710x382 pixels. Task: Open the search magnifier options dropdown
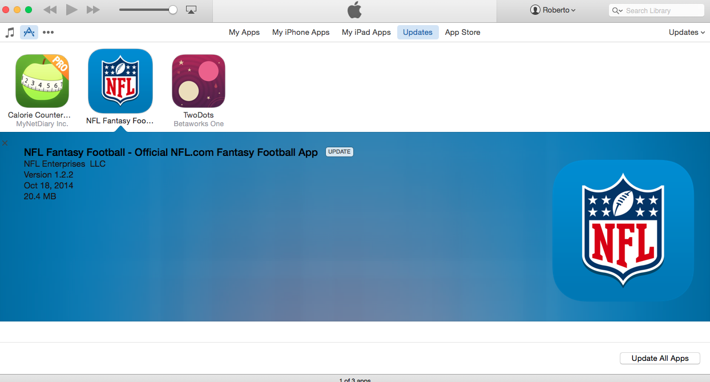pyautogui.click(x=618, y=10)
